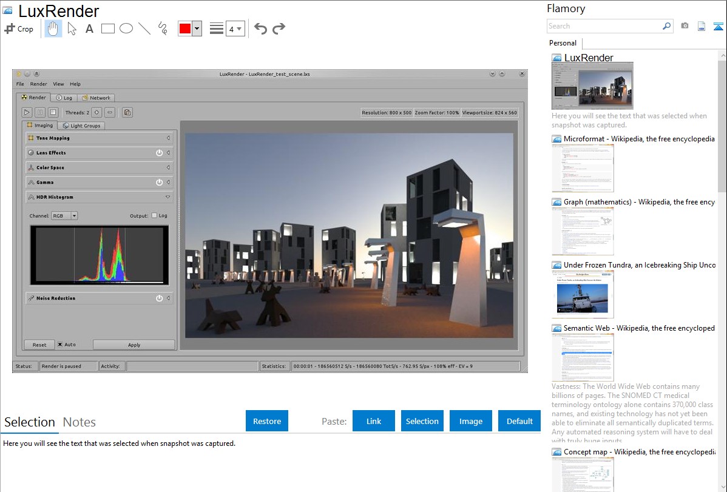Open the File menu in LuxRender
The image size is (727, 492).
20,84
